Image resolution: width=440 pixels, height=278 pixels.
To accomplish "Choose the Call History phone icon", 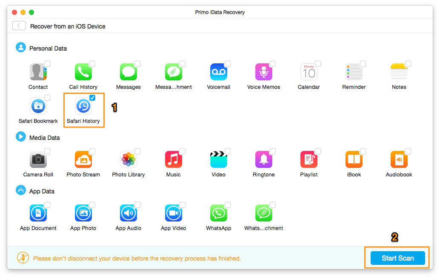I will point(83,72).
